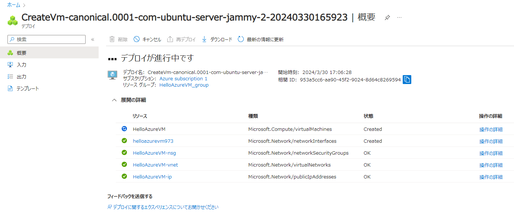The height and width of the screenshot is (216, 514).
Task: Open 操作の詳細 for the HelloAzureVM-vnet row
Action: (491, 165)
